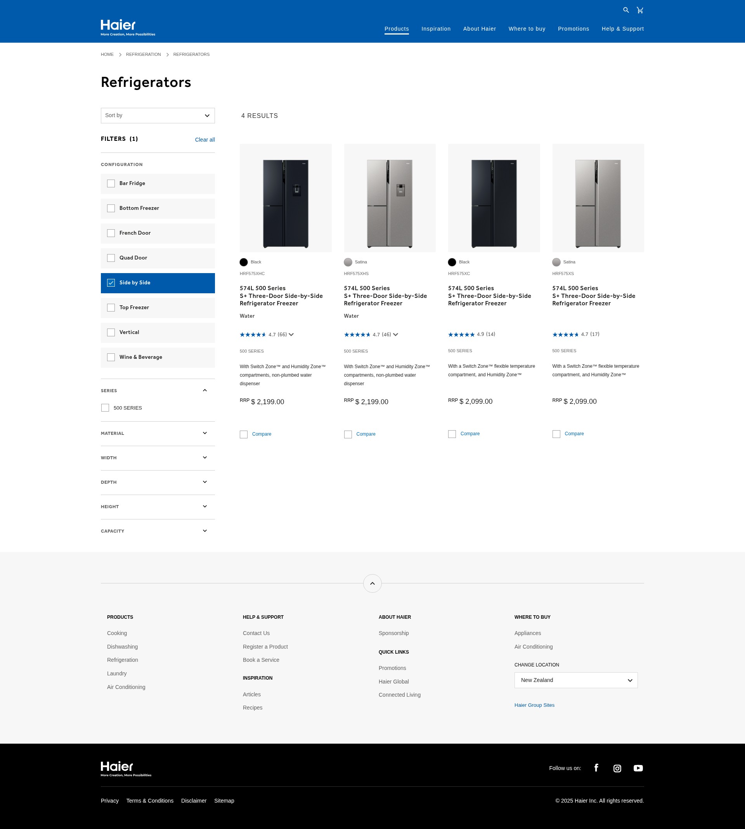Open the Promotions menu in header
Image resolution: width=745 pixels, height=829 pixels.
(573, 29)
